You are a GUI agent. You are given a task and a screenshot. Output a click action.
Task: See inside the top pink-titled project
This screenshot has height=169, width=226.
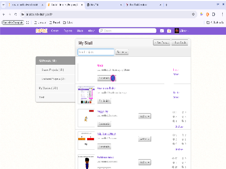click(x=104, y=78)
